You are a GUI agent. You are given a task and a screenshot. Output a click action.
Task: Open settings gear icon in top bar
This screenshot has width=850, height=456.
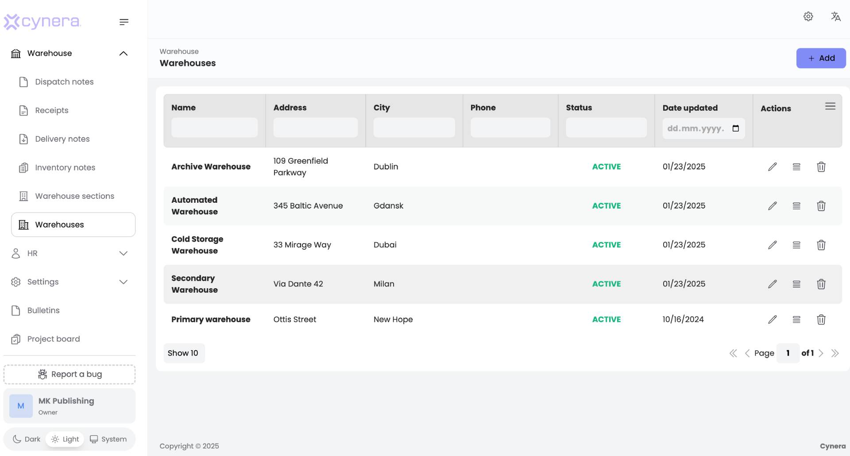click(x=808, y=16)
